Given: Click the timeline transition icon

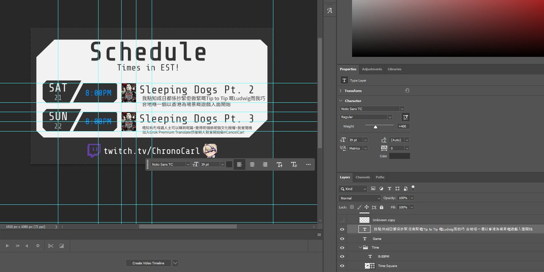Looking at the screenshot, I should (x=62, y=246).
